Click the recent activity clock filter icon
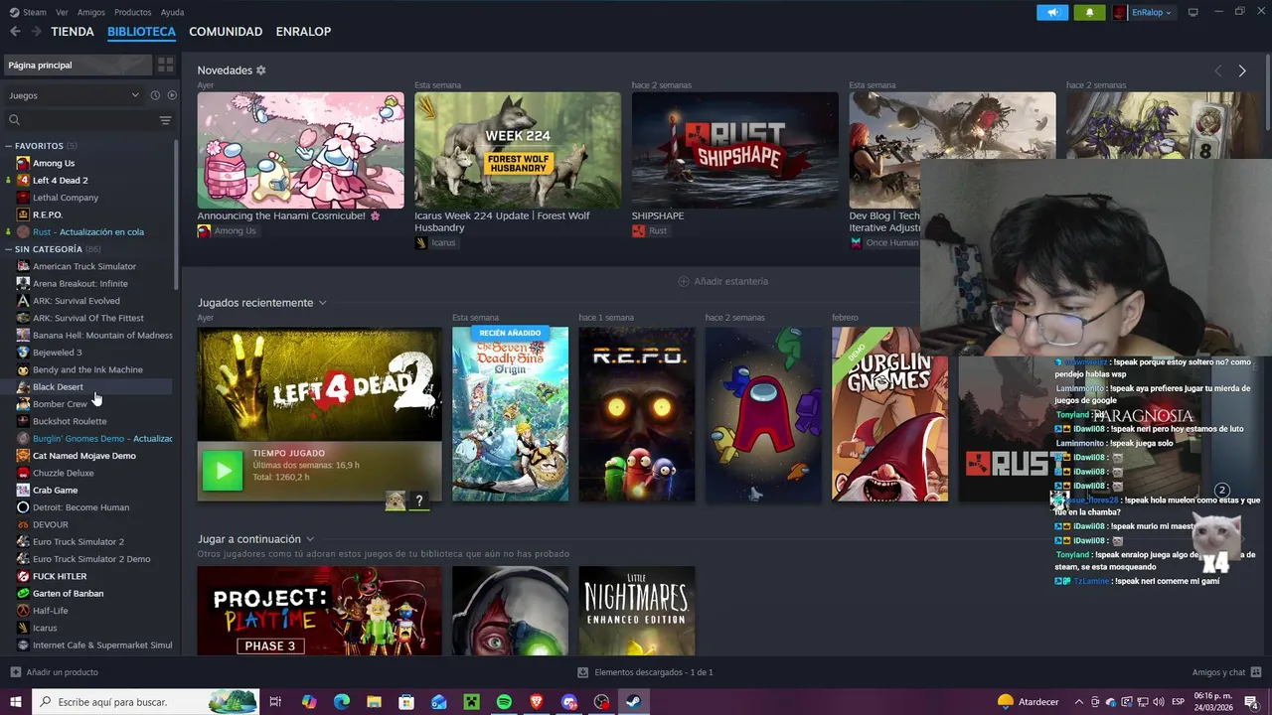Screen dimensions: 1272x715 click(x=155, y=95)
